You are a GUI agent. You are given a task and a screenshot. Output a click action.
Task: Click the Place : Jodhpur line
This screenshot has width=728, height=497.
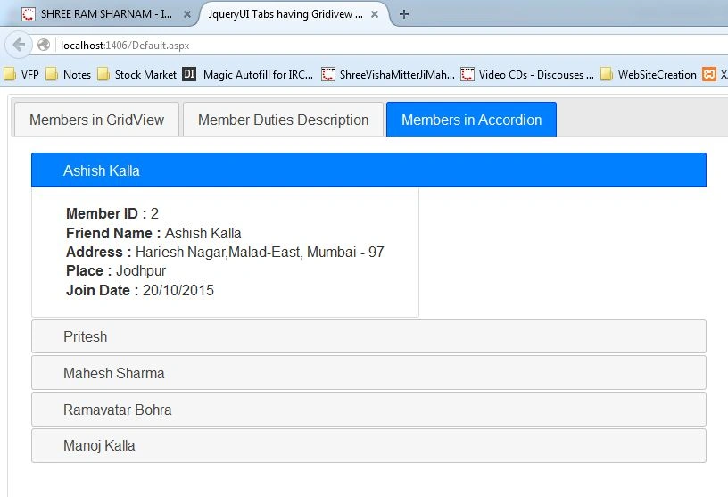point(116,270)
